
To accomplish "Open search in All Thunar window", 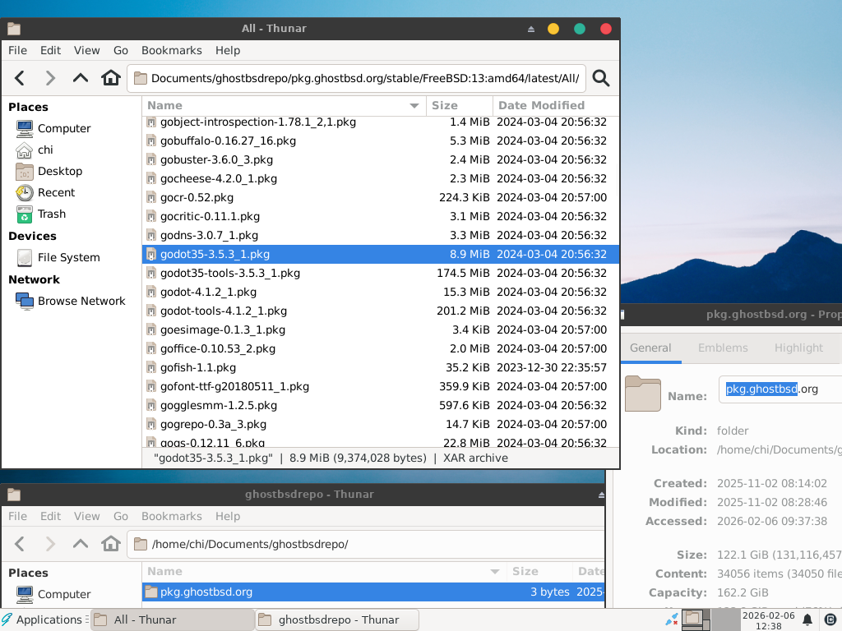I will coord(601,78).
